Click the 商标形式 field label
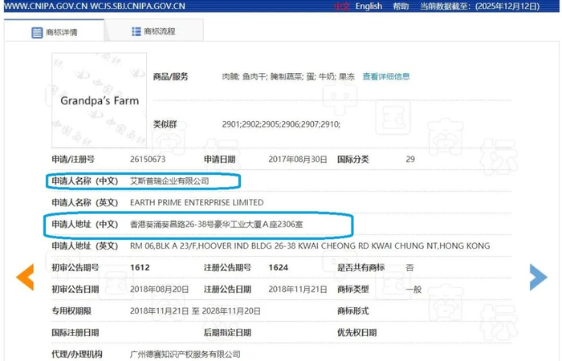The width and height of the screenshot is (562, 361). [x=352, y=311]
